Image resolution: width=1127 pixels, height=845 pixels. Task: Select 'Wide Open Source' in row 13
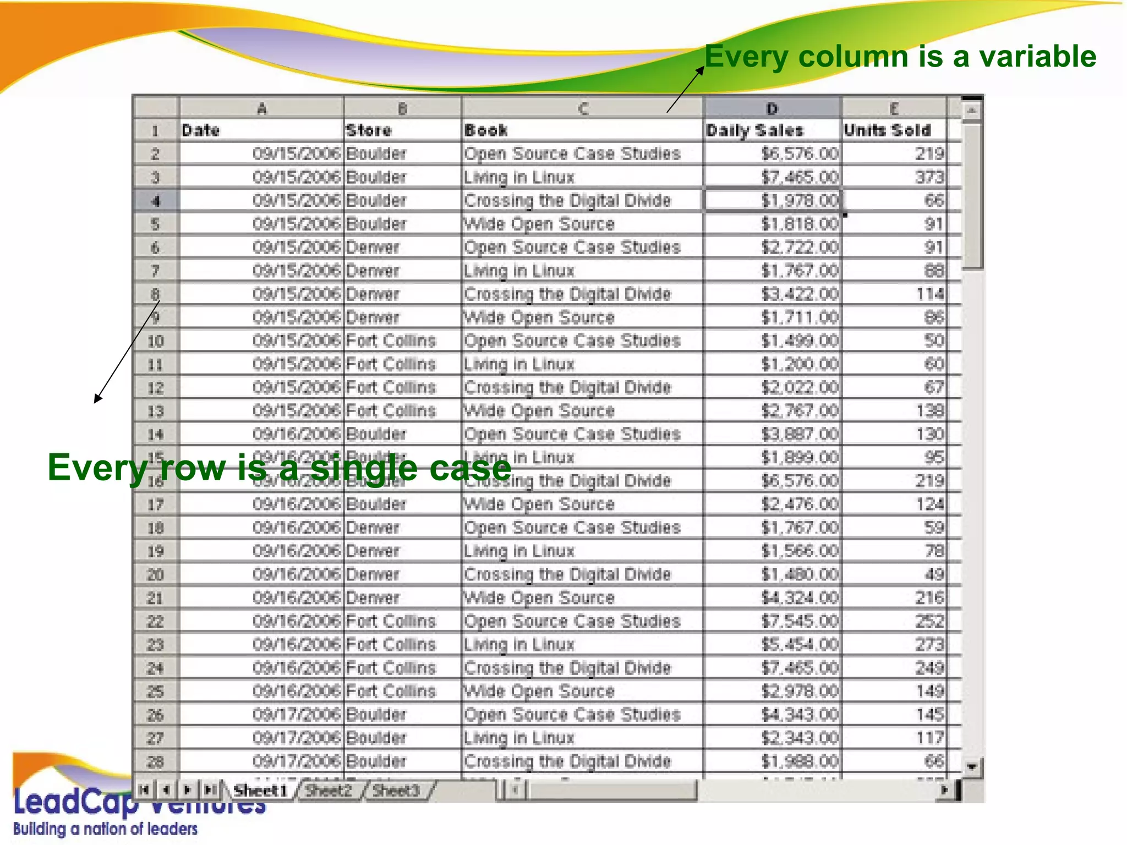point(583,410)
